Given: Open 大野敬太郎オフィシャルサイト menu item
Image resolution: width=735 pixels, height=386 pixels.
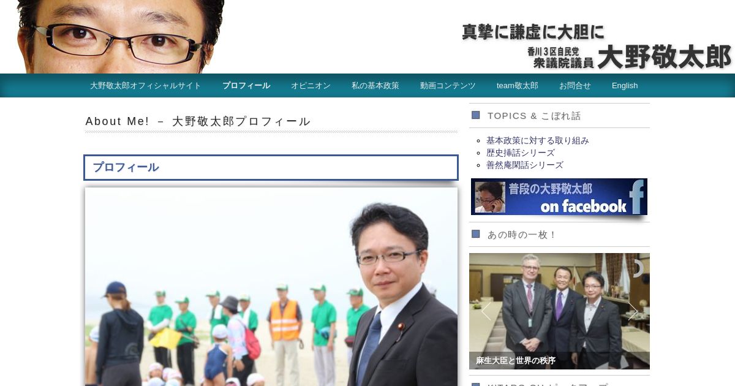Looking at the screenshot, I should pyautogui.click(x=146, y=86).
